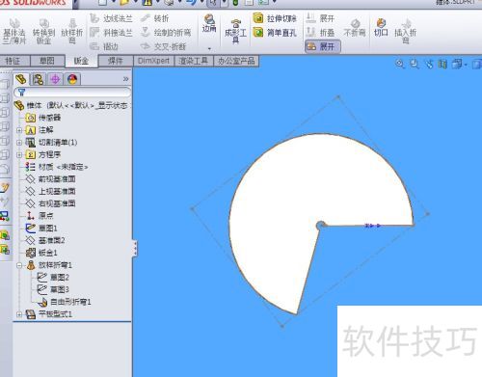Select the 基体法兰/薄片 base flange tool
This screenshot has width=482, height=377.
pos(14,32)
